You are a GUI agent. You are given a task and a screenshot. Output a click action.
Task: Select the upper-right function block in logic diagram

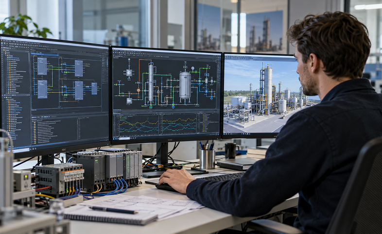click(x=79, y=68)
